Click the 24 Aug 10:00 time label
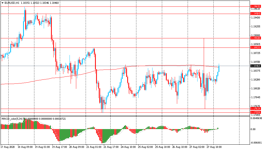Image resolution: width=262 pixels, height=150 pixels. [128, 147]
